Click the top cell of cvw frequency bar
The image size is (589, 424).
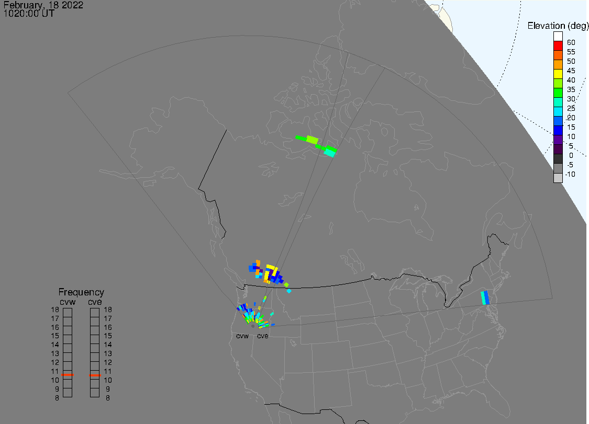coord(68,313)
